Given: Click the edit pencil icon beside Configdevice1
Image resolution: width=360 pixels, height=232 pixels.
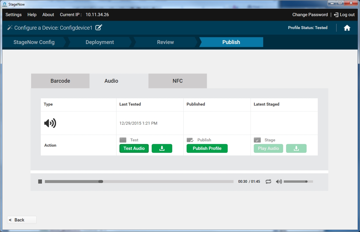Looking at the screenshot, I should pyautogui.click(x=99, y=28).
